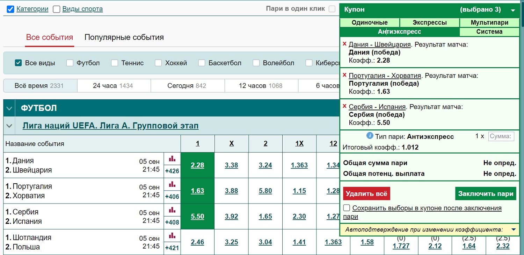Viewport: 524px width, 255px height.
Task: Check the Хоккей sport filter
Action: [x=159, y=63]
